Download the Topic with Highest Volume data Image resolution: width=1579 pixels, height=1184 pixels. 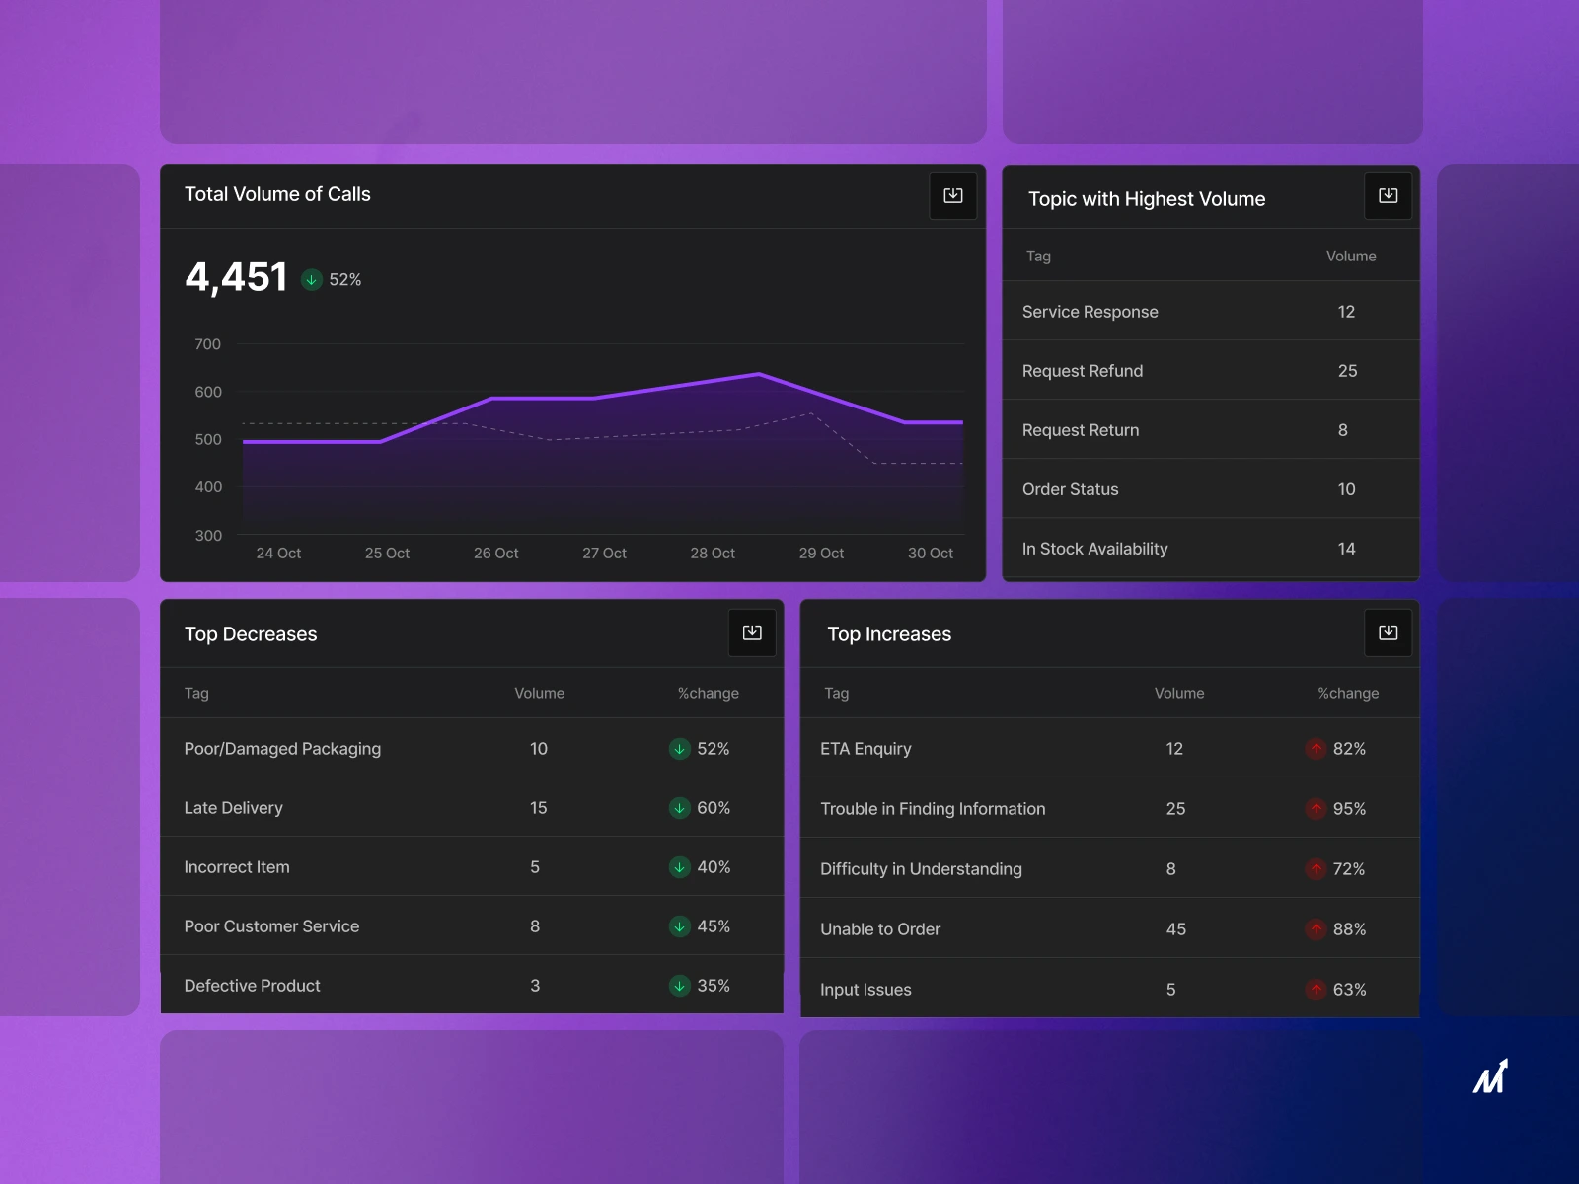[x=1388, y=195]
